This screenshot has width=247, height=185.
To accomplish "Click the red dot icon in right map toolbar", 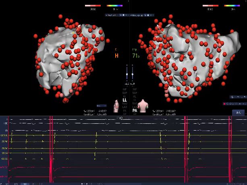I will 224,103.
